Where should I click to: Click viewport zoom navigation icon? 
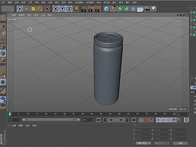181,15
